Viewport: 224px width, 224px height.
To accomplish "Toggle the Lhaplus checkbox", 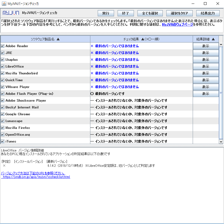I will click(x=2, y=59).
